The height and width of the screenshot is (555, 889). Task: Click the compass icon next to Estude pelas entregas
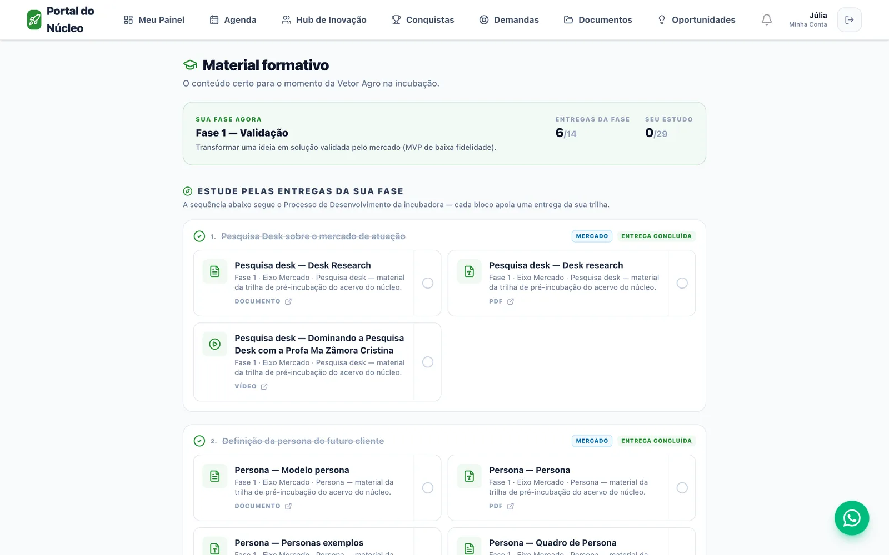pyautogui.click(x=188, y=191)
